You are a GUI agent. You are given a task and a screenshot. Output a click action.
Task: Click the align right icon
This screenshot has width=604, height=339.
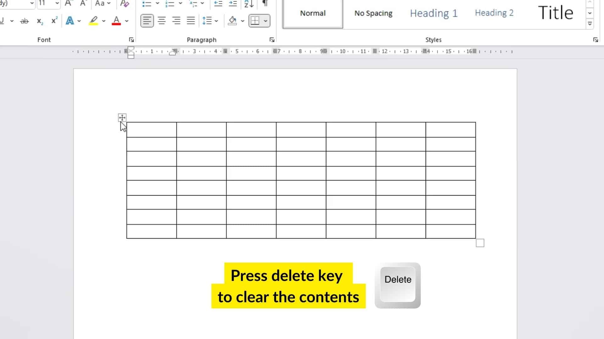pos(176,21)
